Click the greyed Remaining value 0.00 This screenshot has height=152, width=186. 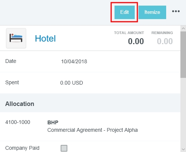click(165, 41)
